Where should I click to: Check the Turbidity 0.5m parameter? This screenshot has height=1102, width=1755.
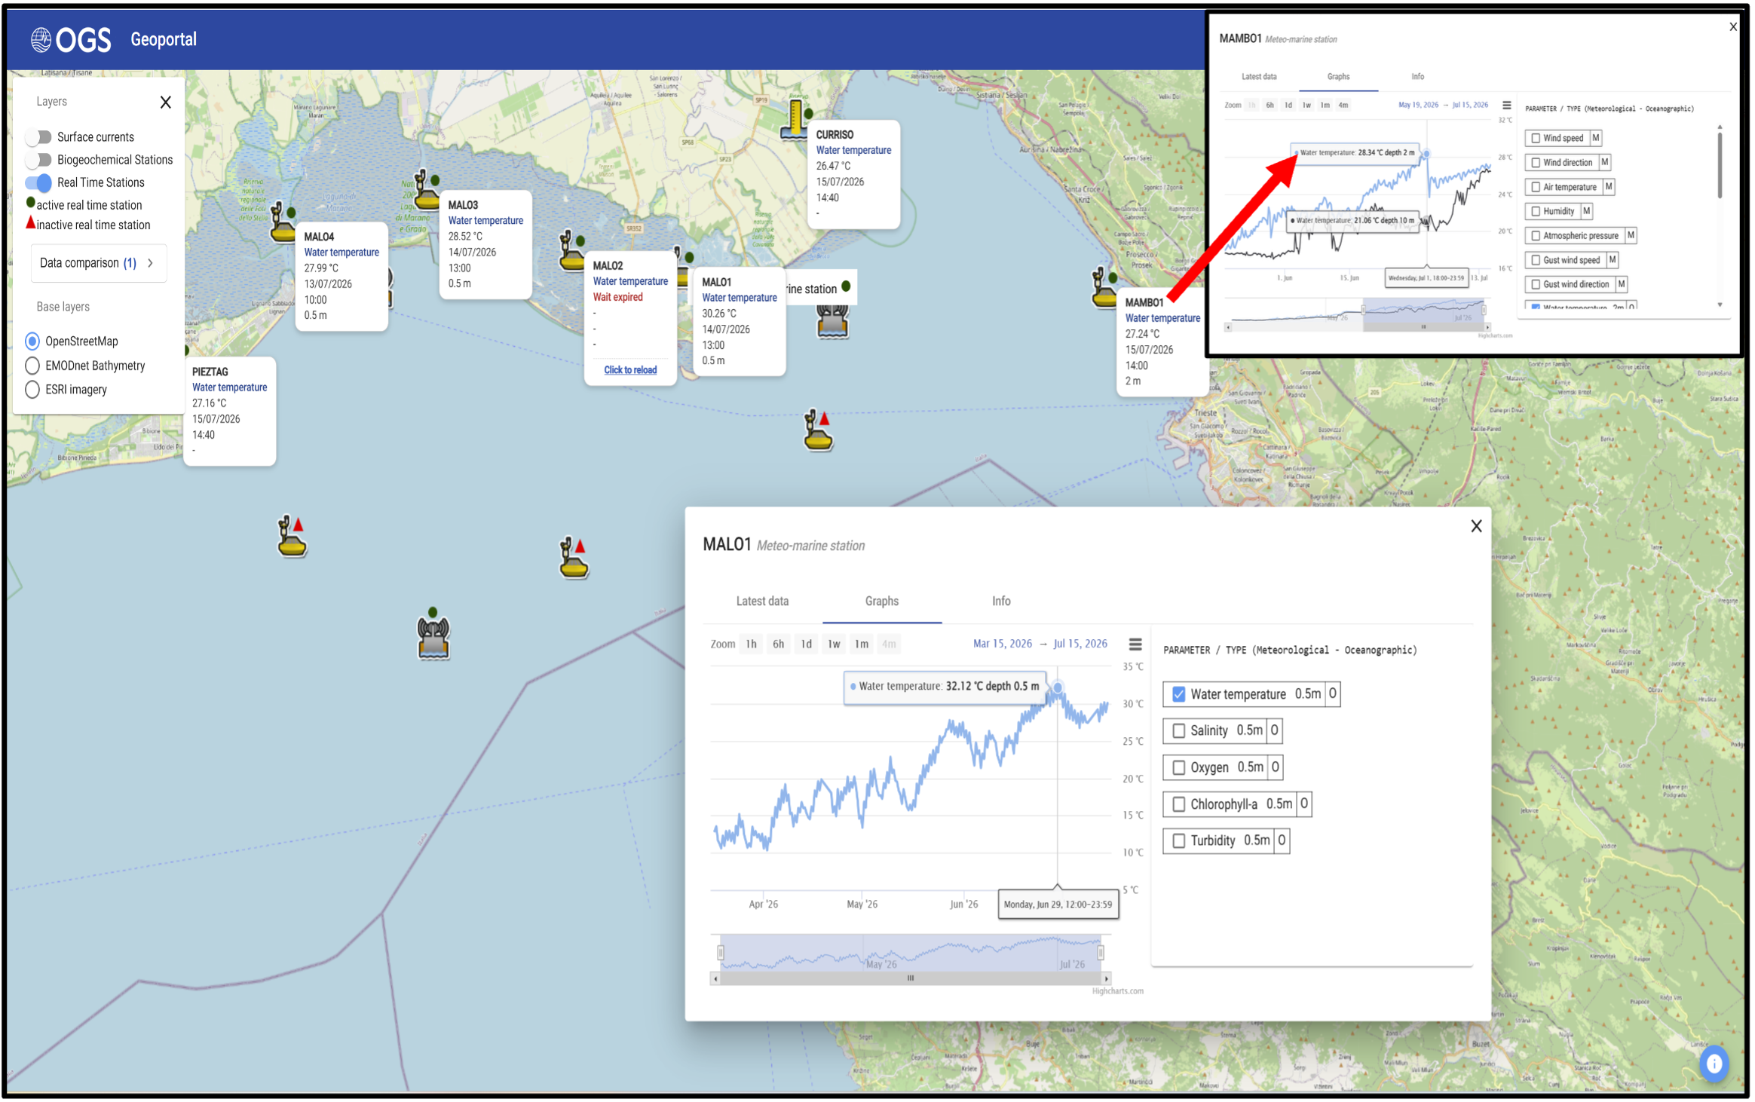pyautogui.click(x=1179, y=840)
